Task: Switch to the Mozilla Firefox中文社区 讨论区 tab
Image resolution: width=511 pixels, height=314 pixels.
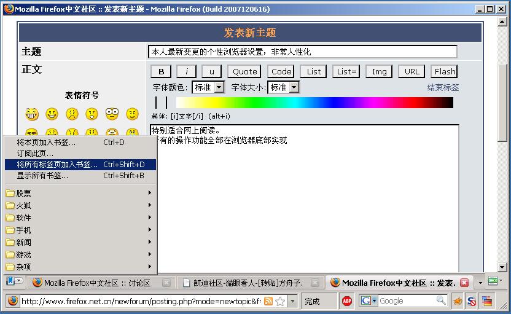Action: click(x=101, y=283)
